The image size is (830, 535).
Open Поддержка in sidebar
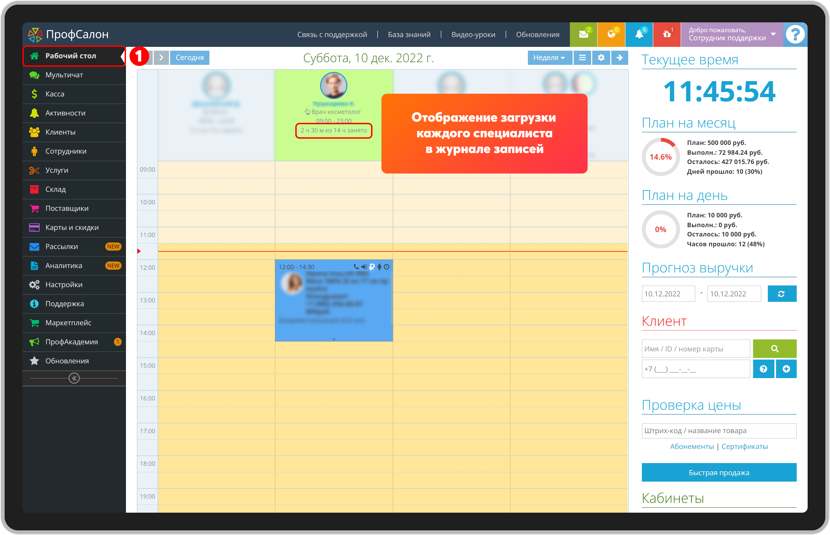[x=74, y=304]
